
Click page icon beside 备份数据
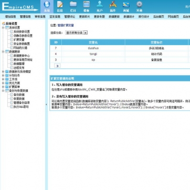coord(12,94)
